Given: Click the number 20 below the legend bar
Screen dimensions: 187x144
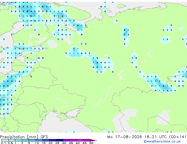Looking at the screenshot, I should (x=50, y=143).
